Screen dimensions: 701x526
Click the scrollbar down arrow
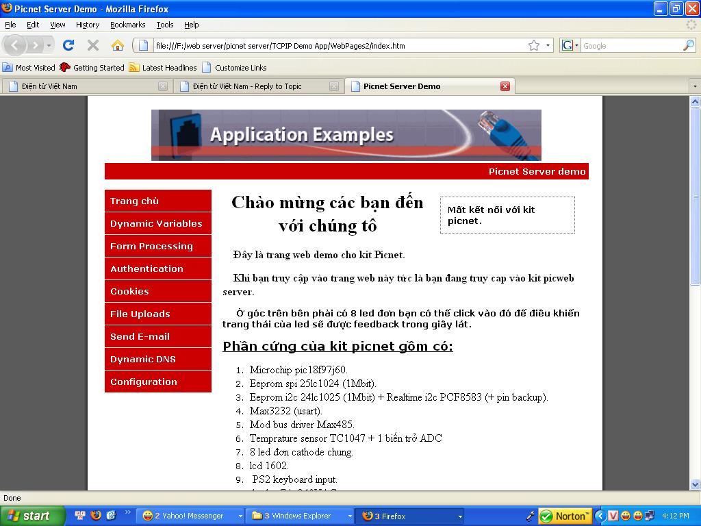click(x=695, y=484)
